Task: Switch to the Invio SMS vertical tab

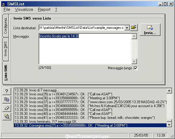Action: coord(5,49)
